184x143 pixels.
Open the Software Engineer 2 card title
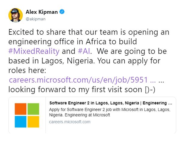point(110,103)
